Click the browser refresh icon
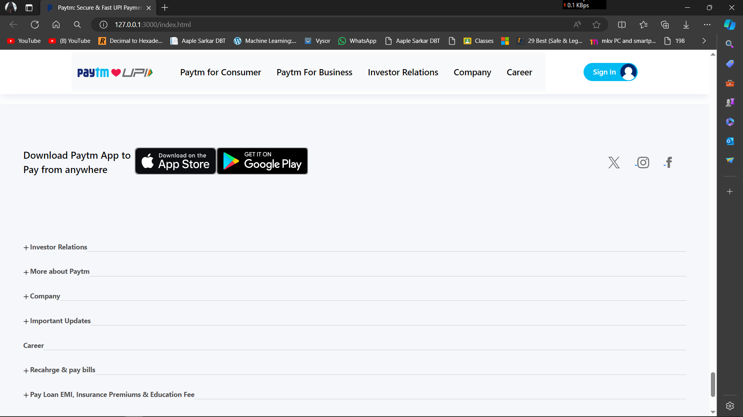The height and width of the screenshot is (417, 743). (x=35, y=25)
